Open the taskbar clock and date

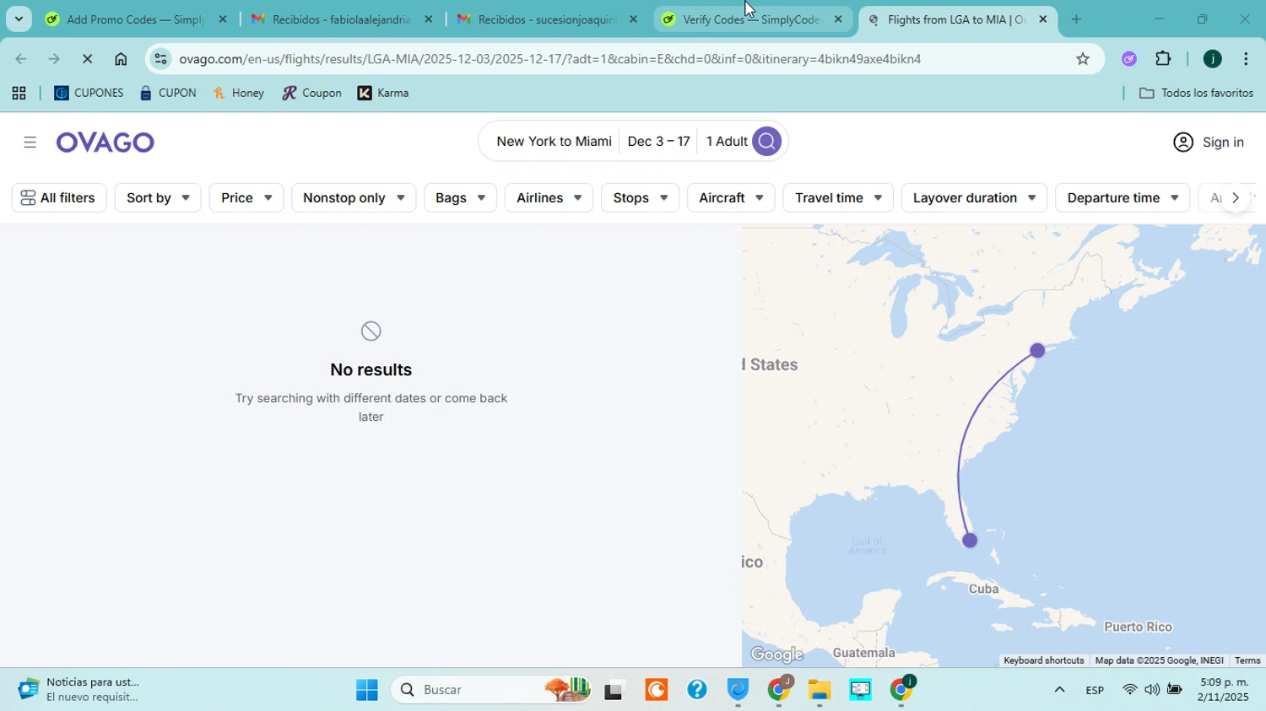click(1223, 690)
